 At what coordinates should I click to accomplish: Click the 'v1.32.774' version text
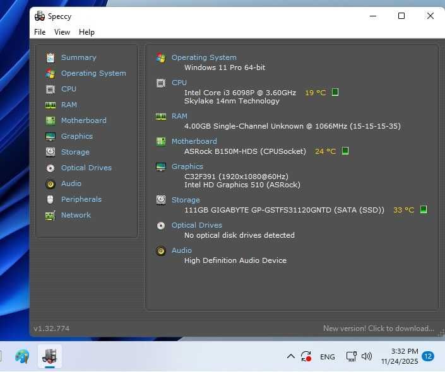(x=51, y=328)
